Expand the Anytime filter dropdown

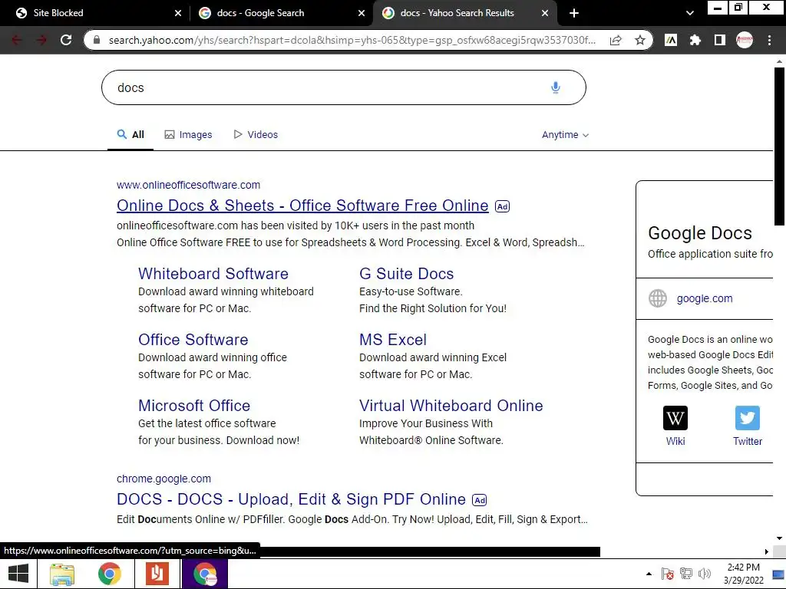click(565, 135)
